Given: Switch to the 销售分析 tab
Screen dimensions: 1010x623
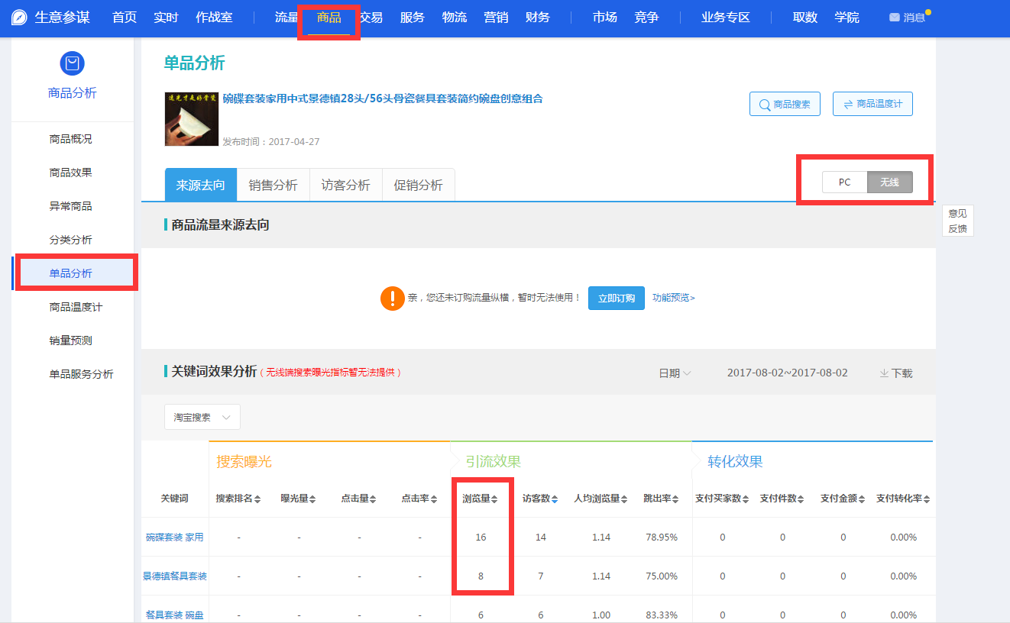Looking at the screenshot, I should (x=273, y=186).
